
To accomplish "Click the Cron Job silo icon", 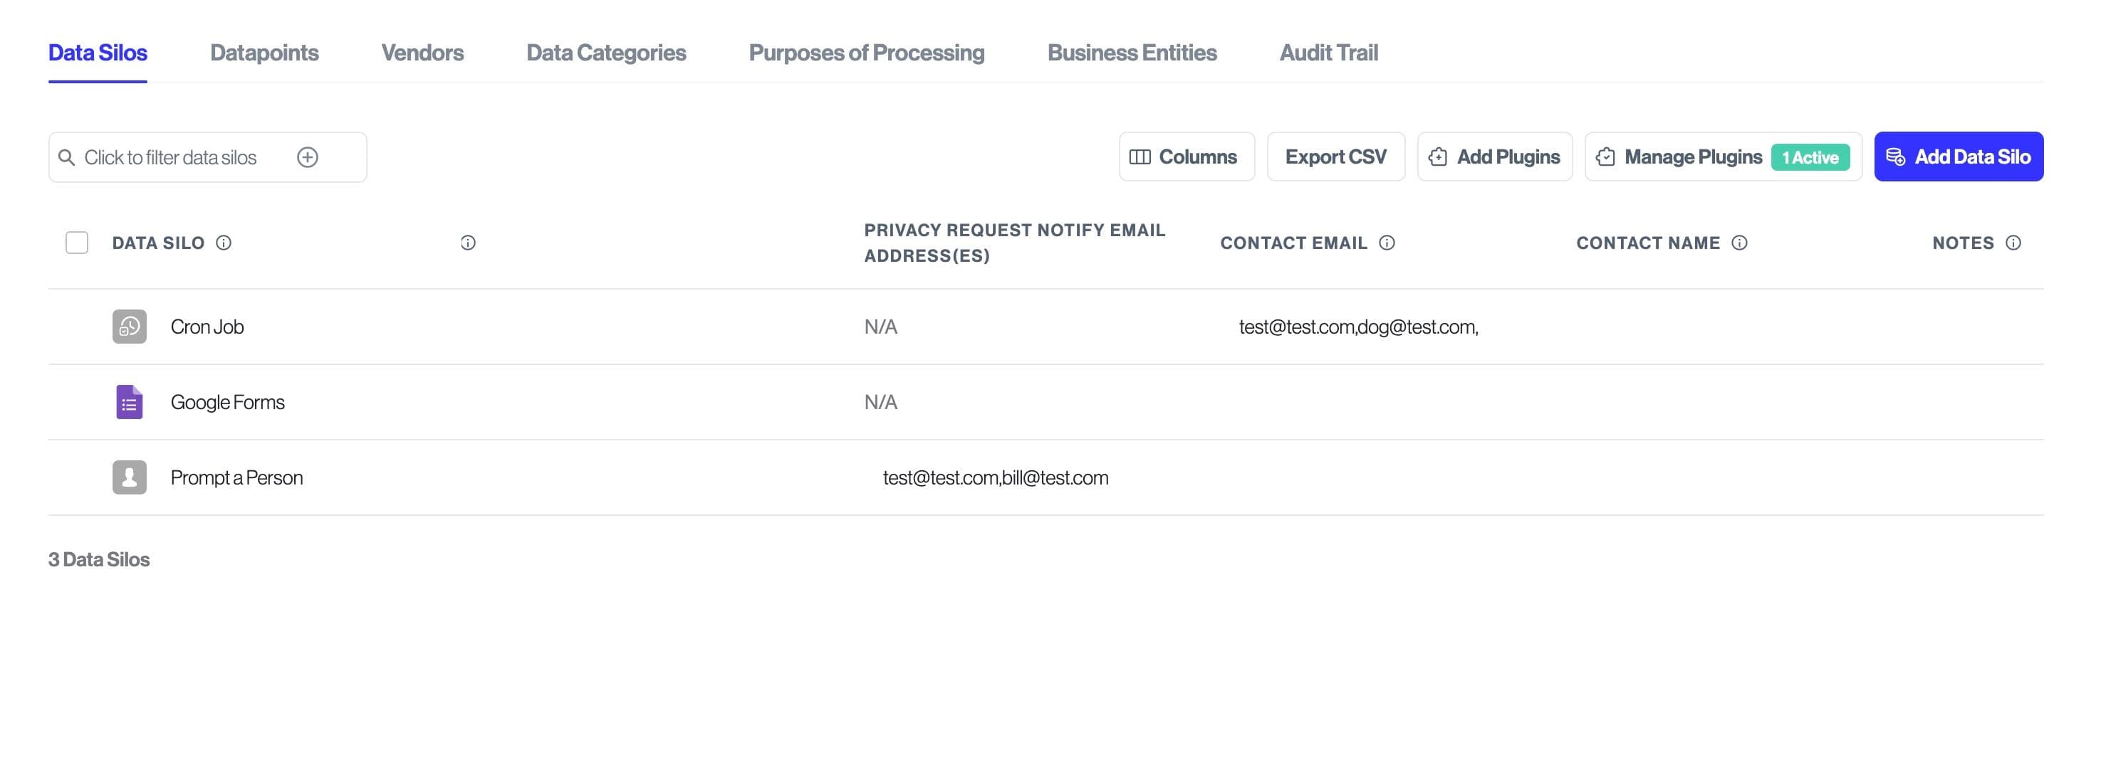I will point(129,327).
